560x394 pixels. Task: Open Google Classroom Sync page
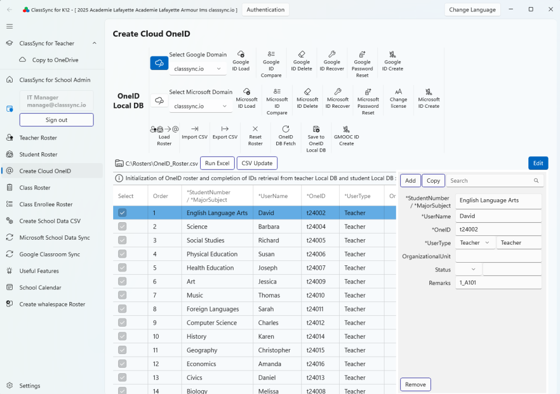point(52,254)
